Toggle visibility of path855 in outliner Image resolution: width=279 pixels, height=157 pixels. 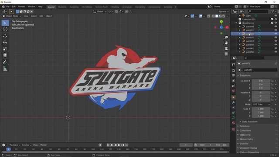[x=276, y=38]
